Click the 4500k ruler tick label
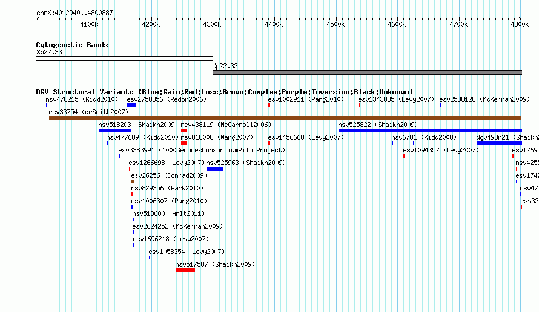 pos(336,24)
